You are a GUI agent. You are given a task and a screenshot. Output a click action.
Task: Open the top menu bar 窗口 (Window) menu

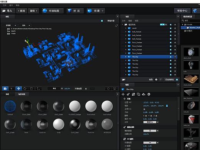click(x=11, y=5)
